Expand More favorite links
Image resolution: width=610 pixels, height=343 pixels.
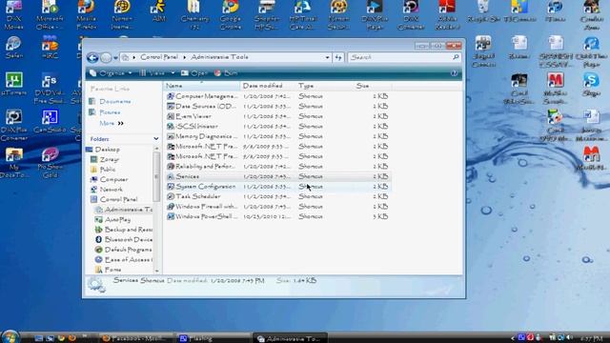tap(112, 123)
